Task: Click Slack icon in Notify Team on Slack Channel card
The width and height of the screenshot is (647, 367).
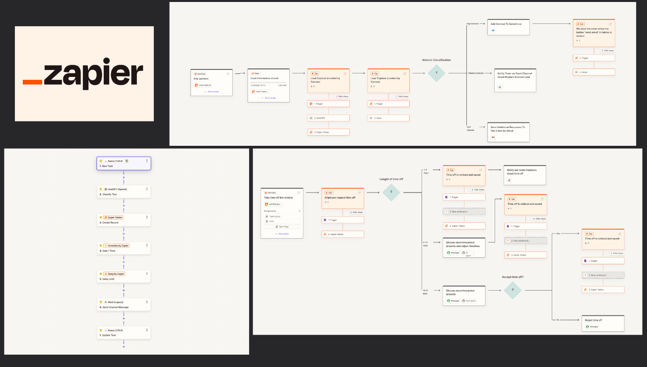Action: pyautogui.click(x=500, y=87)
